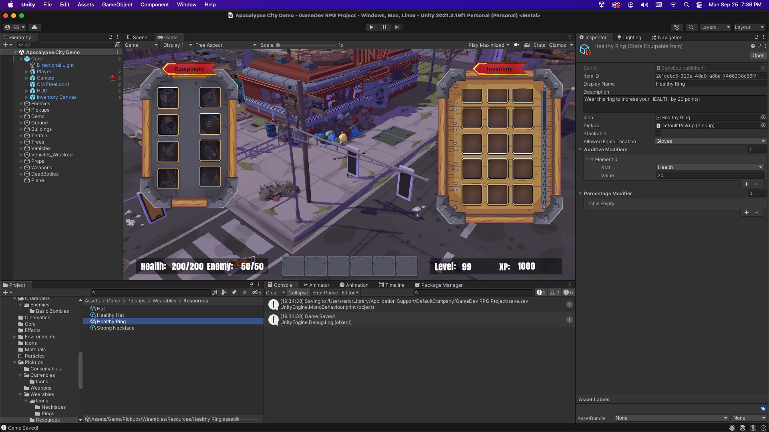Switch to the Scene tab
Screen dimensions: 769x432
click(137, 37)
